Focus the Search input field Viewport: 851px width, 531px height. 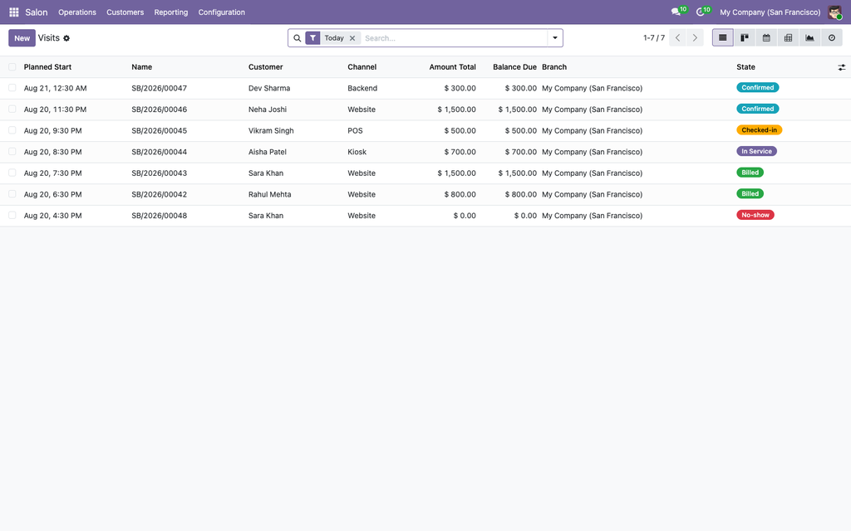click(455, 38)
